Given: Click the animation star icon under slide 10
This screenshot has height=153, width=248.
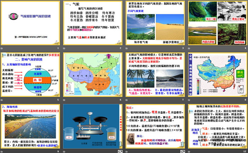Looking at the screenshot, I should coord(64,152).
